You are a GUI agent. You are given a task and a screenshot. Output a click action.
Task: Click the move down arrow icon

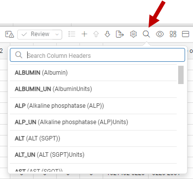tap(107, 34)
